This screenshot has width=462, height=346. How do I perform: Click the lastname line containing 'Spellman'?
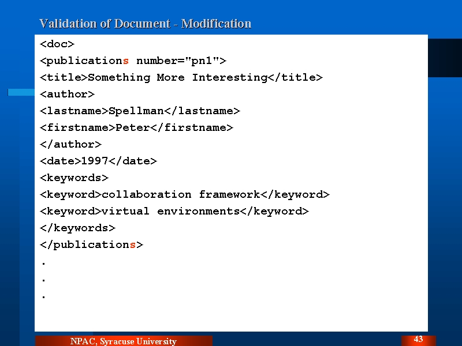(140, 111)
